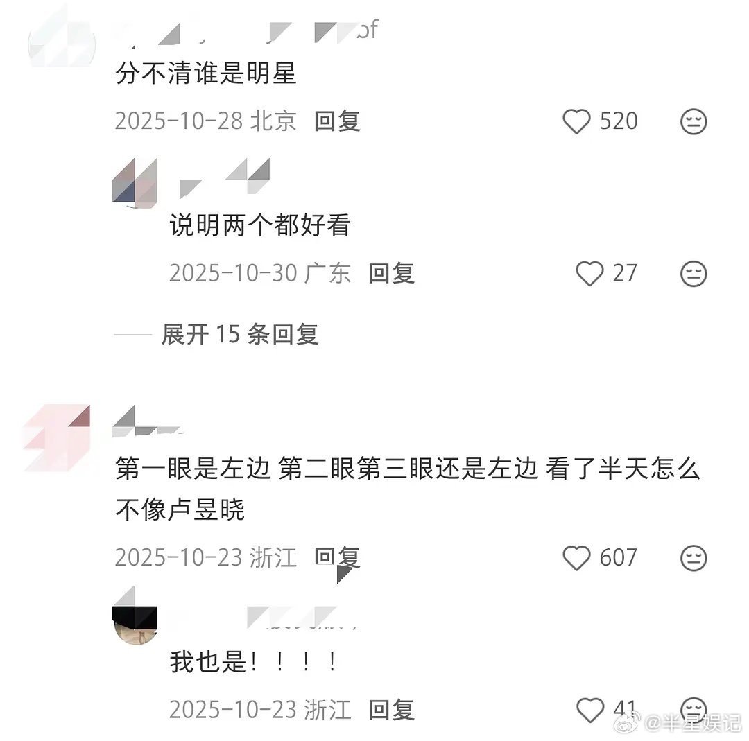Open username above '分不清谁是明星'
This screenshot has width=749, height=741.
(246, 31)
